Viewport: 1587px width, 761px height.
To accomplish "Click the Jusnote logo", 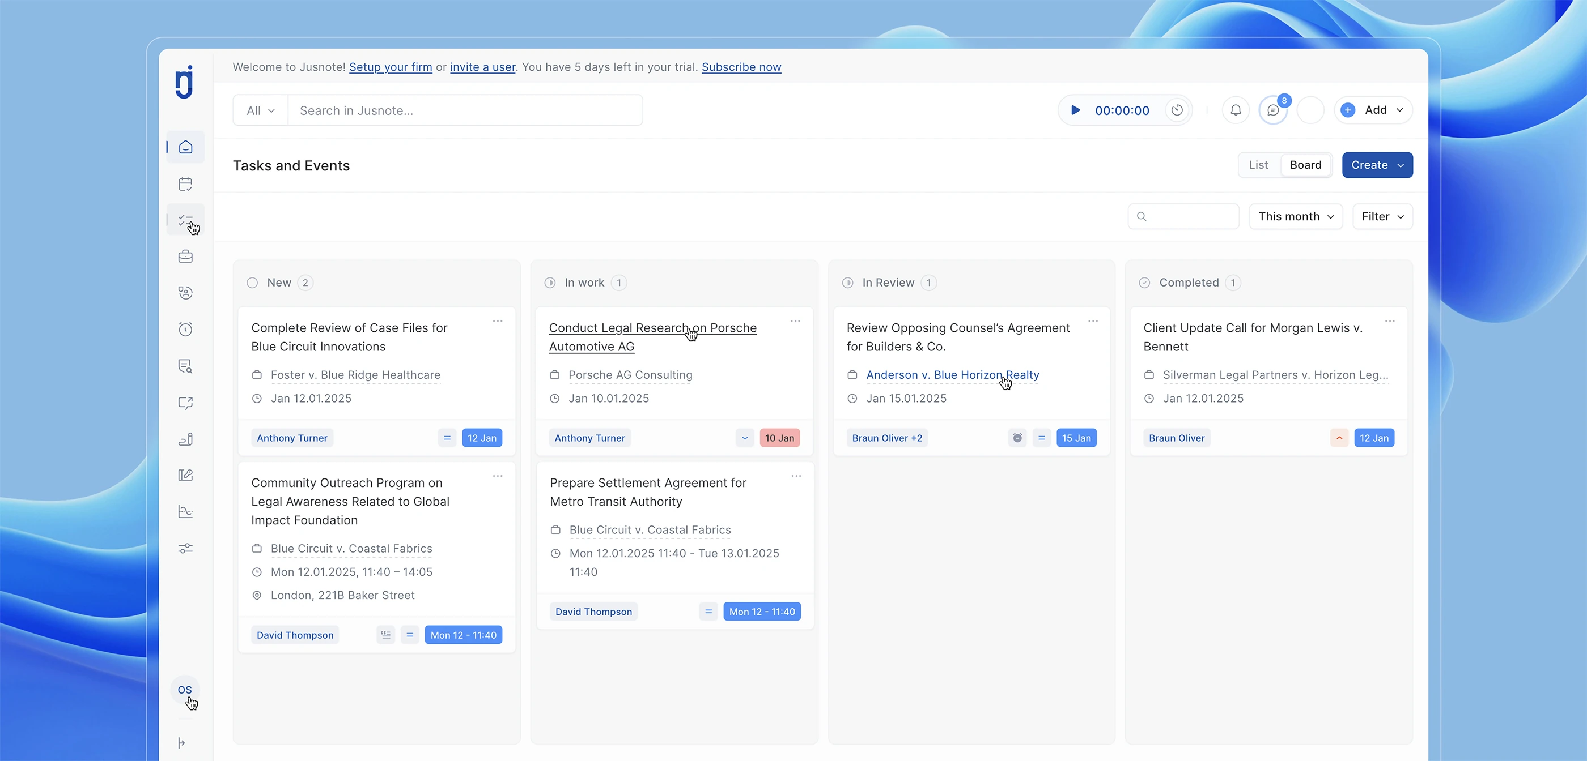I will 184,82.
